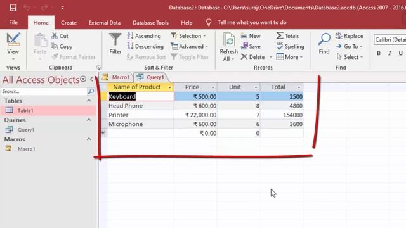This screenshot has height=228, width=406.
Task: Click the Refresh All icon
Action: (229, 40)
